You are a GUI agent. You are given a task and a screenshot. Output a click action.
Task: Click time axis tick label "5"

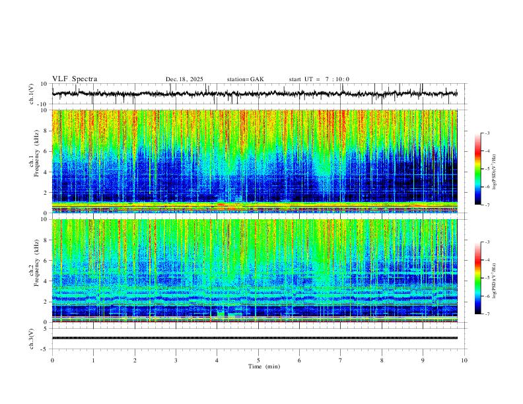[258, 360]
